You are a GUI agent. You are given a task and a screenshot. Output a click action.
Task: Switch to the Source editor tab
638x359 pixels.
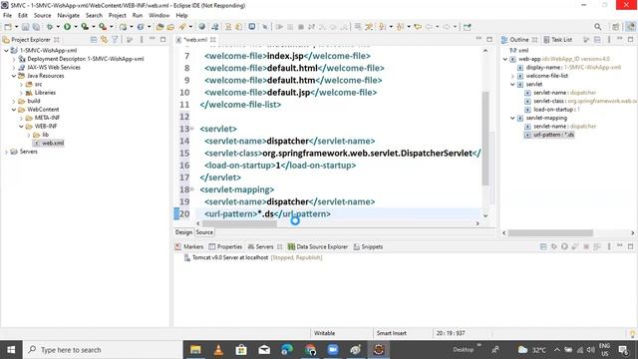point(204,232)
